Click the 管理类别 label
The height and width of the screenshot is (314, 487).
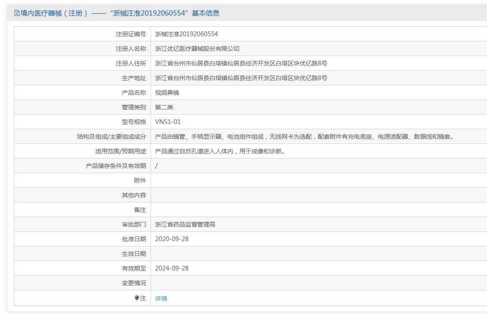click(x=134, y=107)
